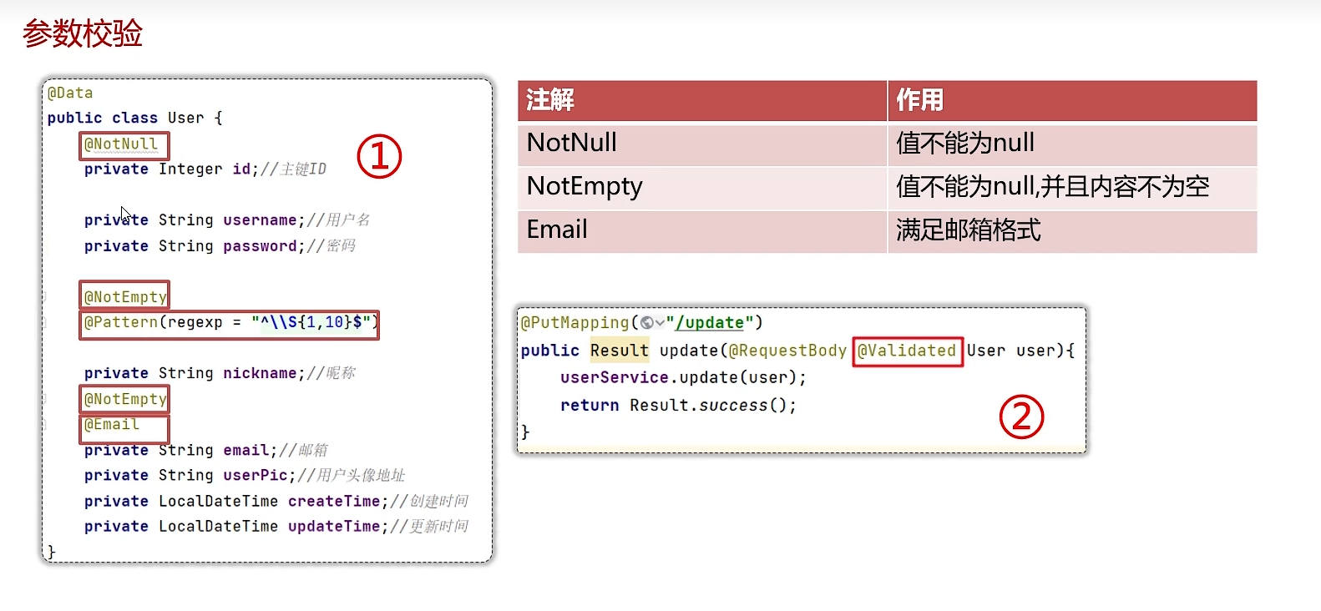Click the password field declaration line
Screen dimensions: 1321x611
click(x=220, y=246)
